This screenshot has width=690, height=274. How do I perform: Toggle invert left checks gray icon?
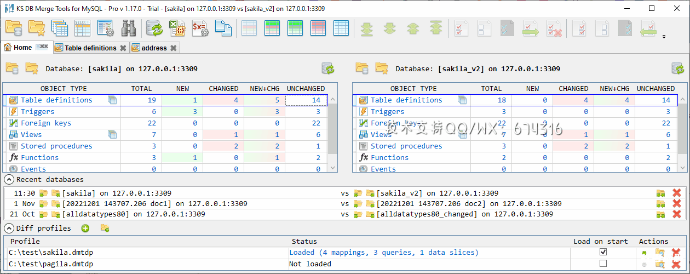507,27
